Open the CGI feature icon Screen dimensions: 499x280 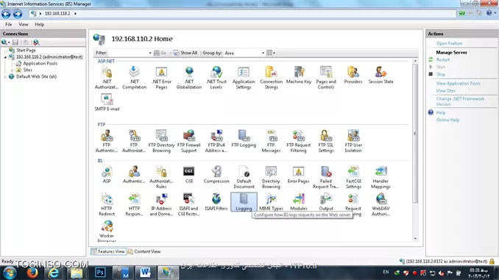click(x=189, y=174)
